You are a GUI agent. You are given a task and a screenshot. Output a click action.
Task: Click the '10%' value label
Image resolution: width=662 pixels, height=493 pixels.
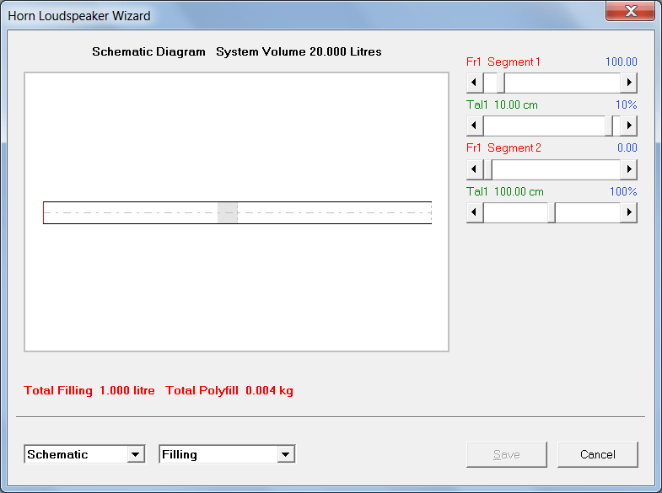click(x=626, y=104)
